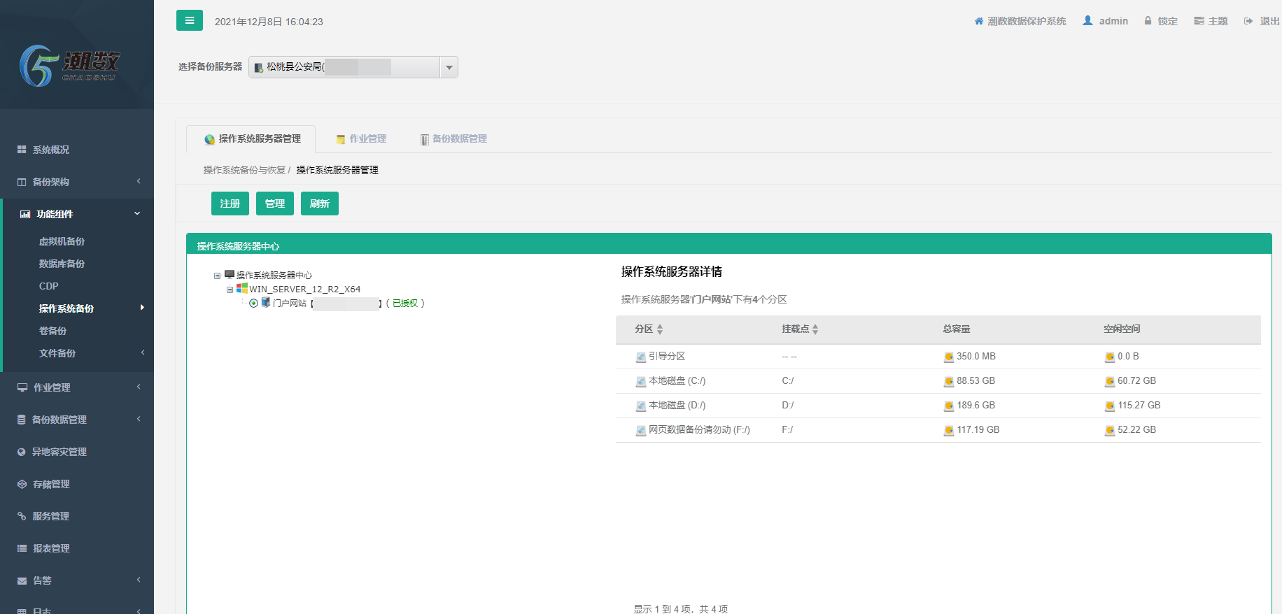Click the 注册 button
This screenshot has width=1282, height=614.
[230, 204]
